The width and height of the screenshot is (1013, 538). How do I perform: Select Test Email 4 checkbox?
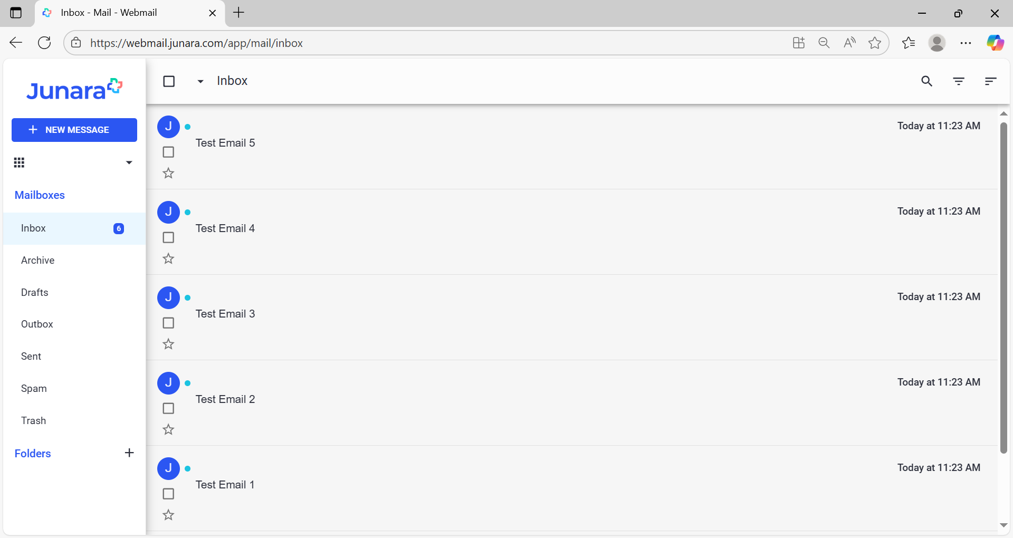pos(168,237)
